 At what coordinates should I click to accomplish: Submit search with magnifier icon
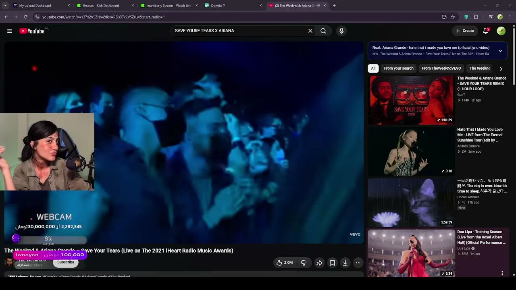tap(323, 31)
